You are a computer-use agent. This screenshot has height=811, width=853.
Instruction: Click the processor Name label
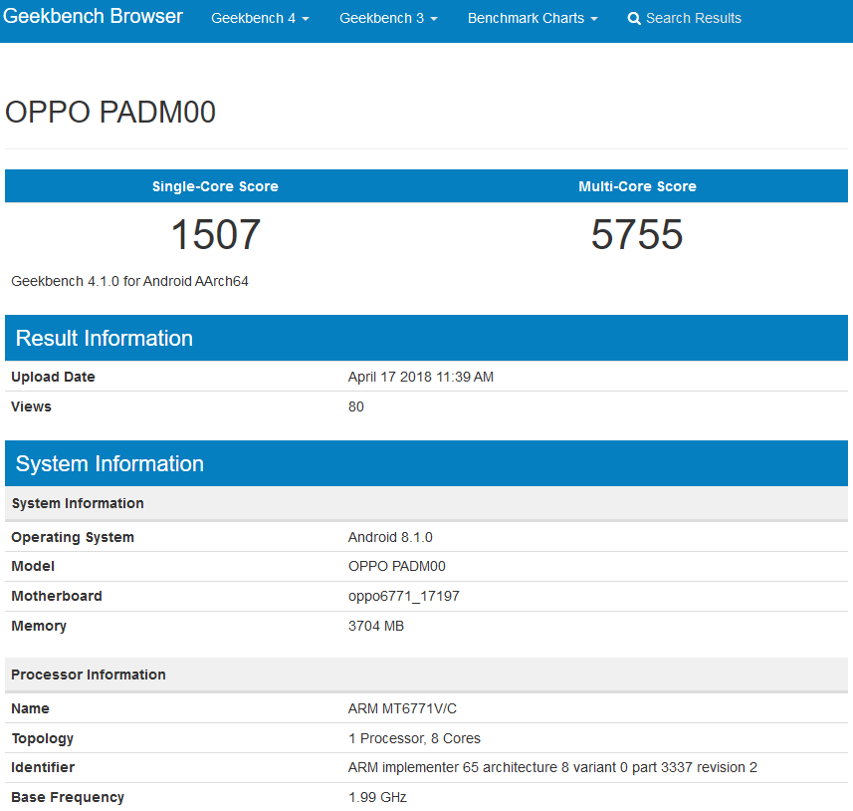30,708
